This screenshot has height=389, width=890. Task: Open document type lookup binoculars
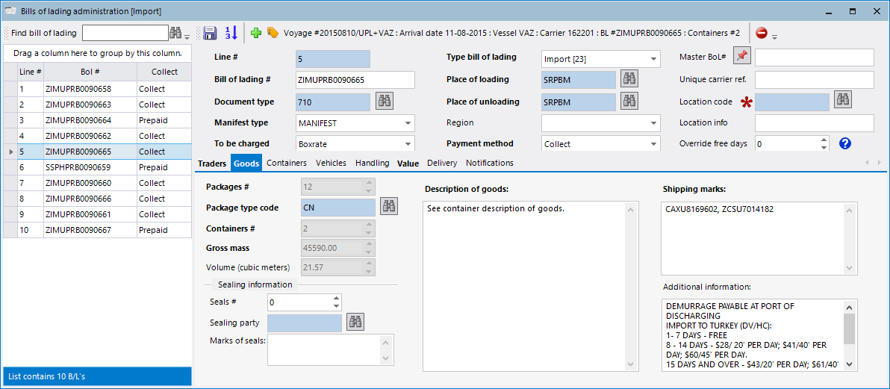click(385, 101)
